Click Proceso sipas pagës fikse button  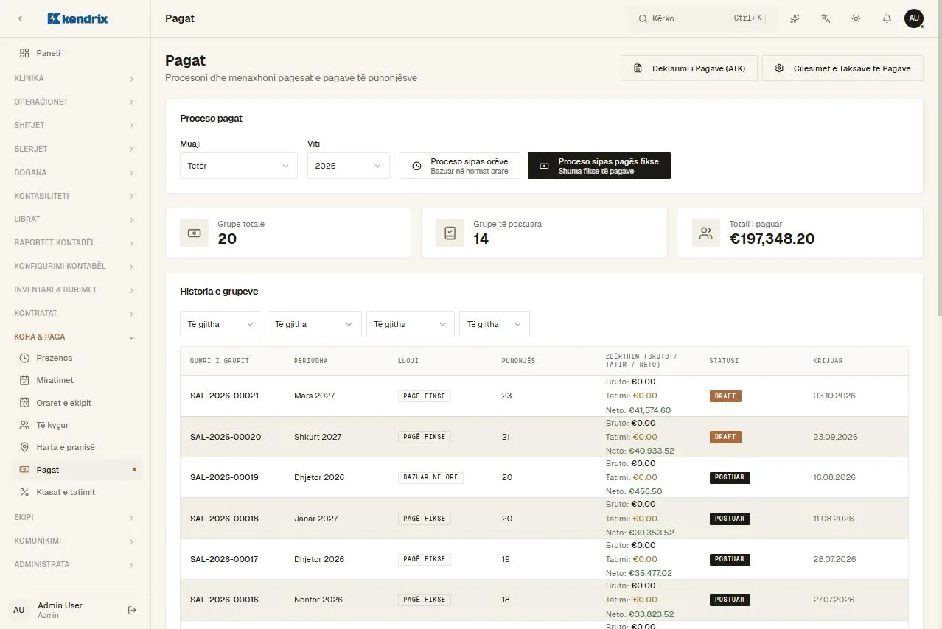599,166
